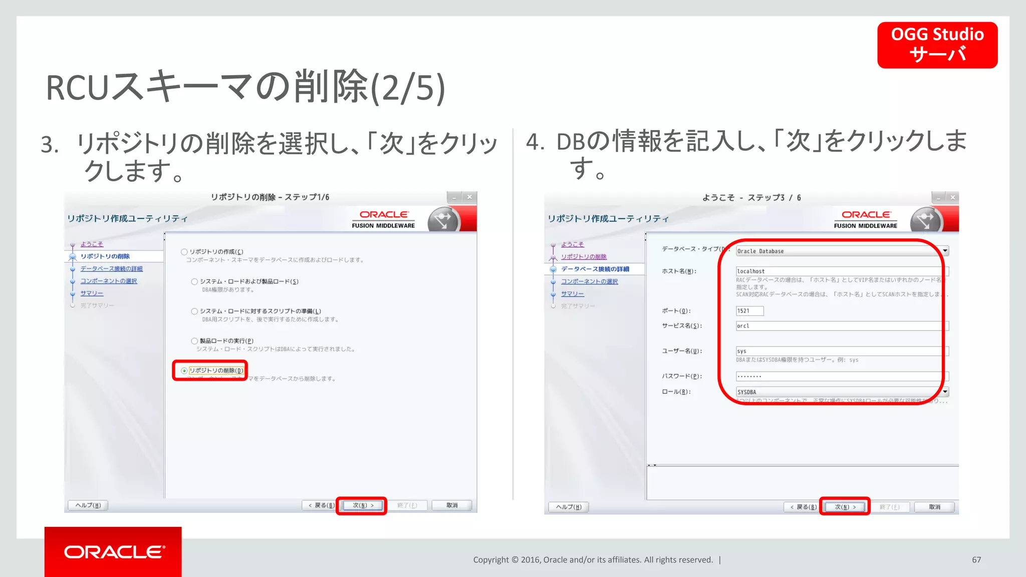The width and height of the screenshot is (1026, 577).
Task: Click Oracle Fusion Middleware logo in left dialog
Action: coord(384,219)
